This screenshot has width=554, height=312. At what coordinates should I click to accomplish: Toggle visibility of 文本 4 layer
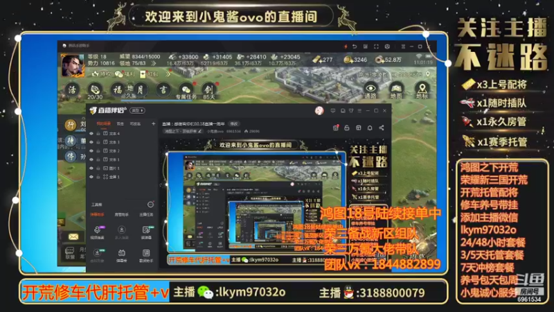point(91,133)
